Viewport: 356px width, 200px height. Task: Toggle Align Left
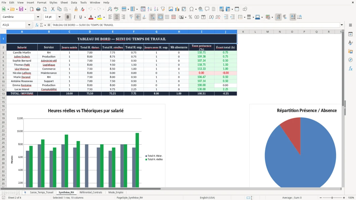pos(110,17)
